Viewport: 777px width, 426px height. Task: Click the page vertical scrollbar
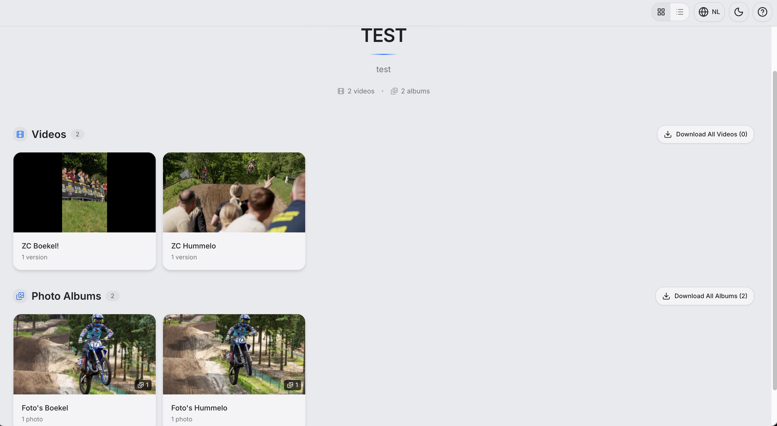[x=774, y=231]
